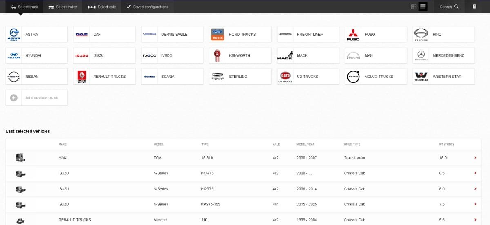Pick the Fuso three-diamond logo

[x=353, y=35]
